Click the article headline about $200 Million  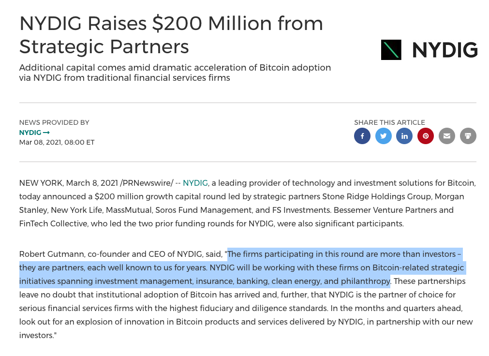point(171,35)
